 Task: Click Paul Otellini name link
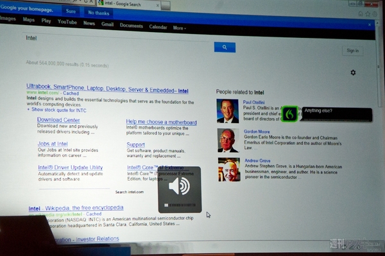[x=254, y=103]
